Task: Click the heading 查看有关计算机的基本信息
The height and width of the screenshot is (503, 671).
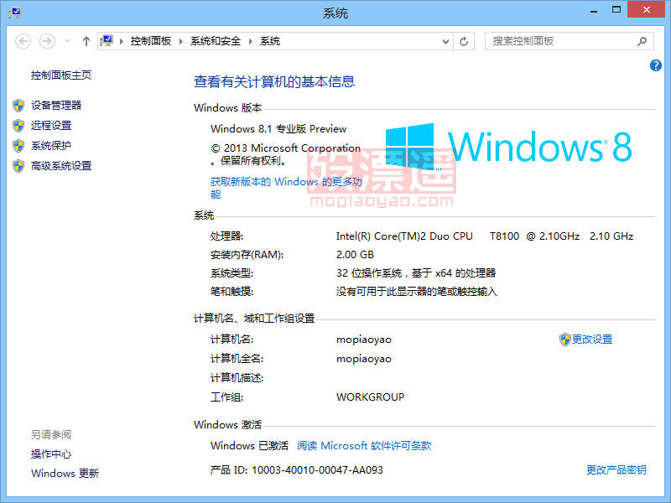Action: [274, 81]
